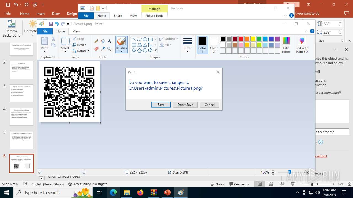The width and height of the screenshot is (353, 198).
Task: Click the Paint zoom slider handle
Action: 290,172
